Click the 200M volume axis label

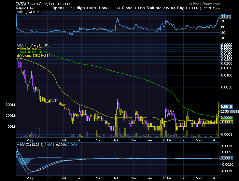10,116
